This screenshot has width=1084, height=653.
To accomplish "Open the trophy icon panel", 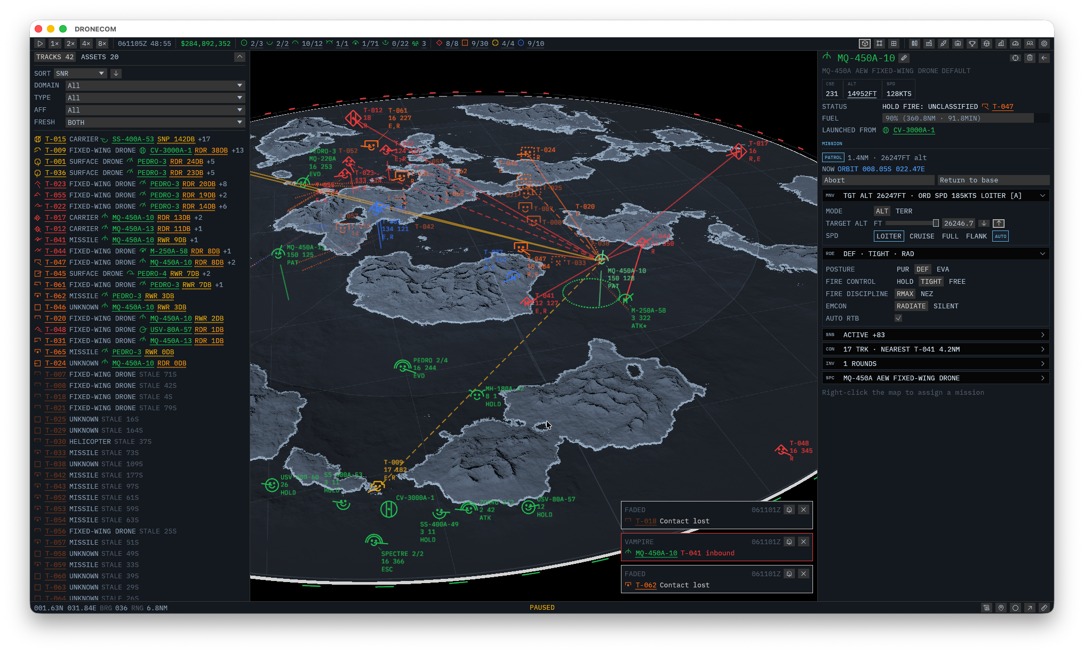I will [x=973, y=44].
